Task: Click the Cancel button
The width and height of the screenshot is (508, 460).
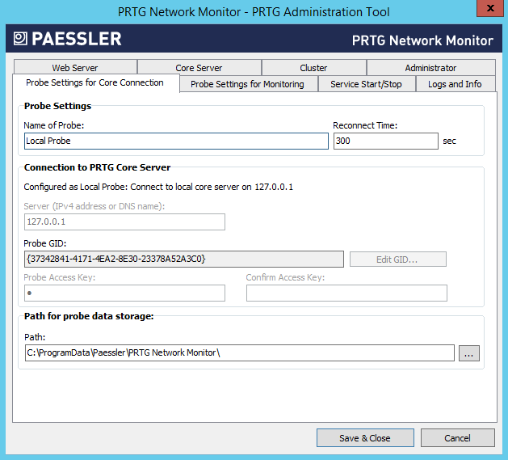Action: click(457, 437)
